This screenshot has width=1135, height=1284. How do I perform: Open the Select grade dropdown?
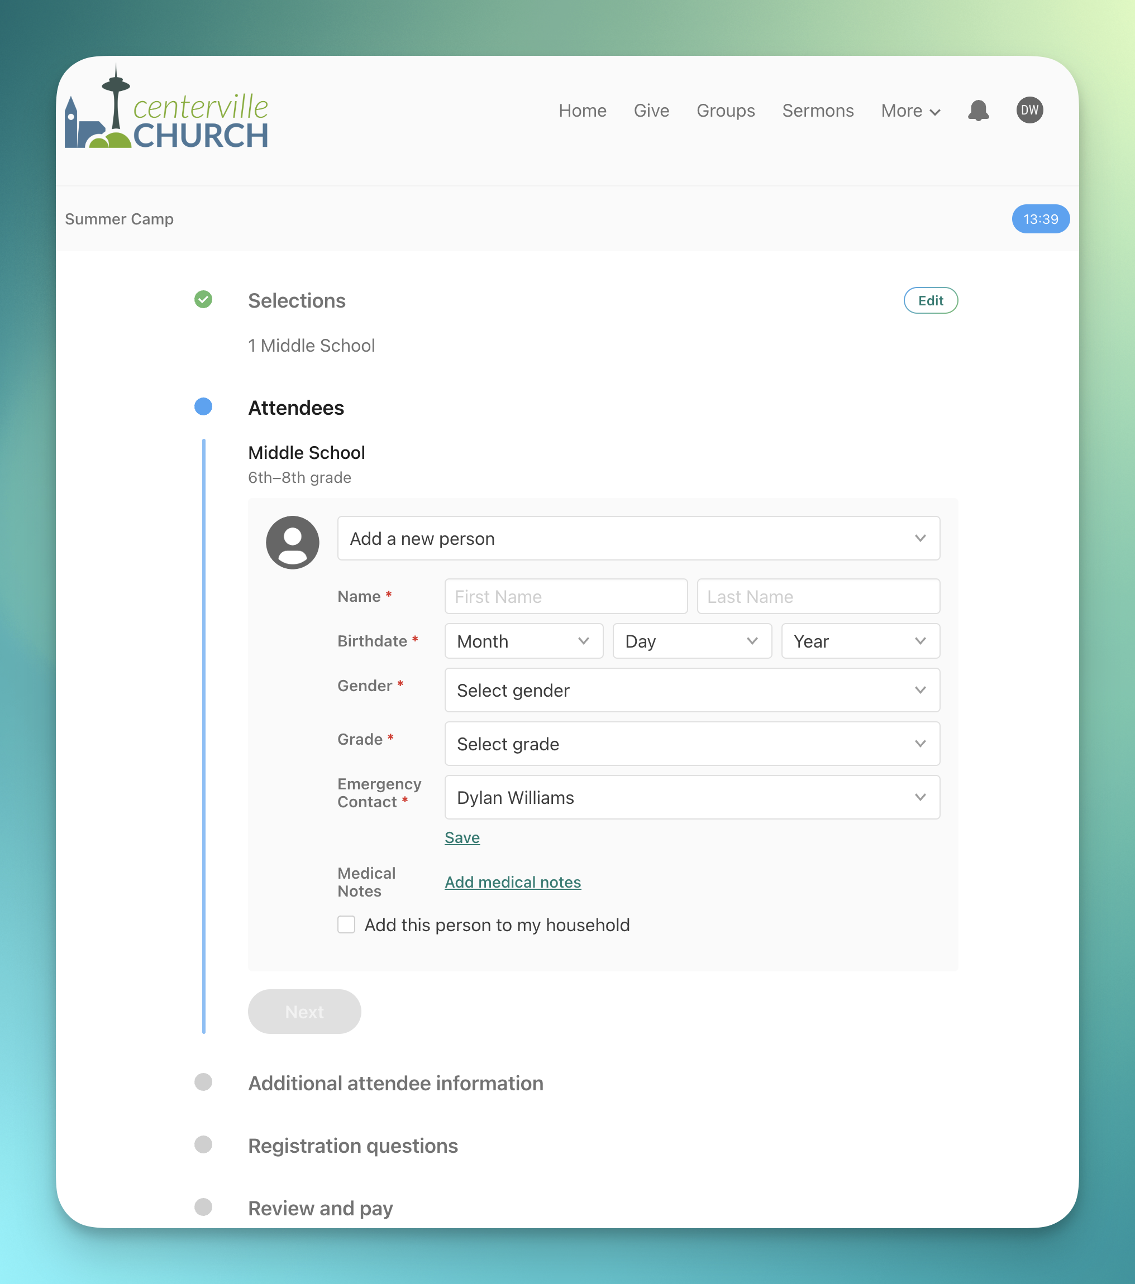tap(692, 744)
